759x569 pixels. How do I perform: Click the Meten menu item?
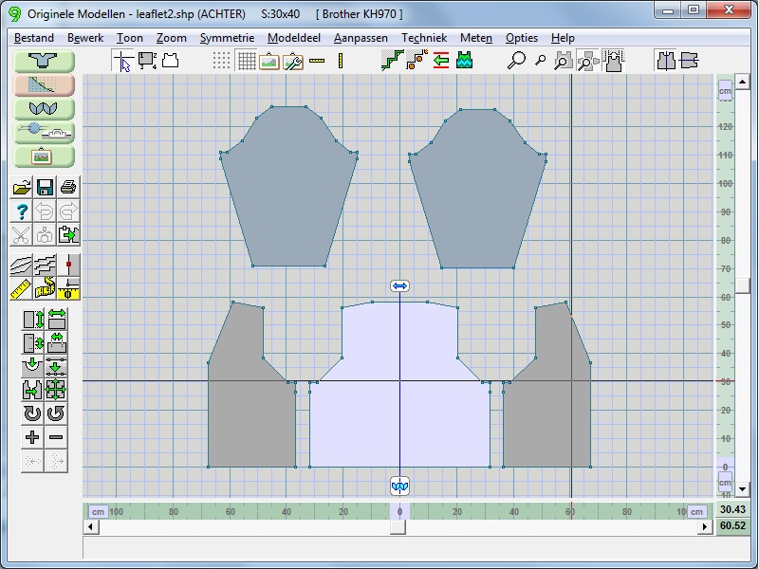coord(475,38)
